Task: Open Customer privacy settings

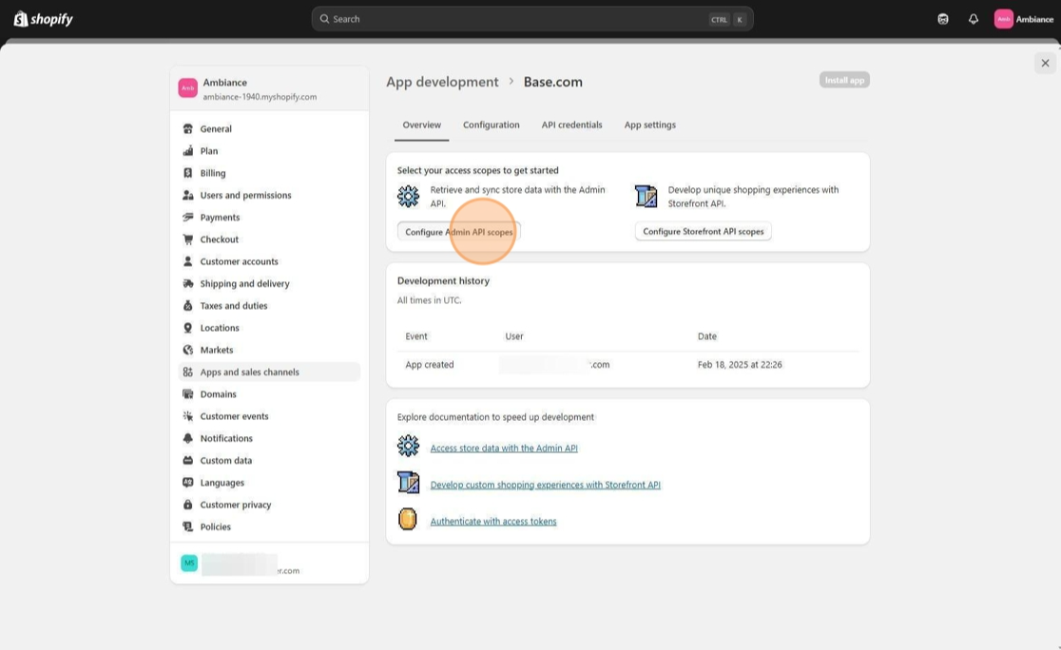Action: tap(236, 505)
